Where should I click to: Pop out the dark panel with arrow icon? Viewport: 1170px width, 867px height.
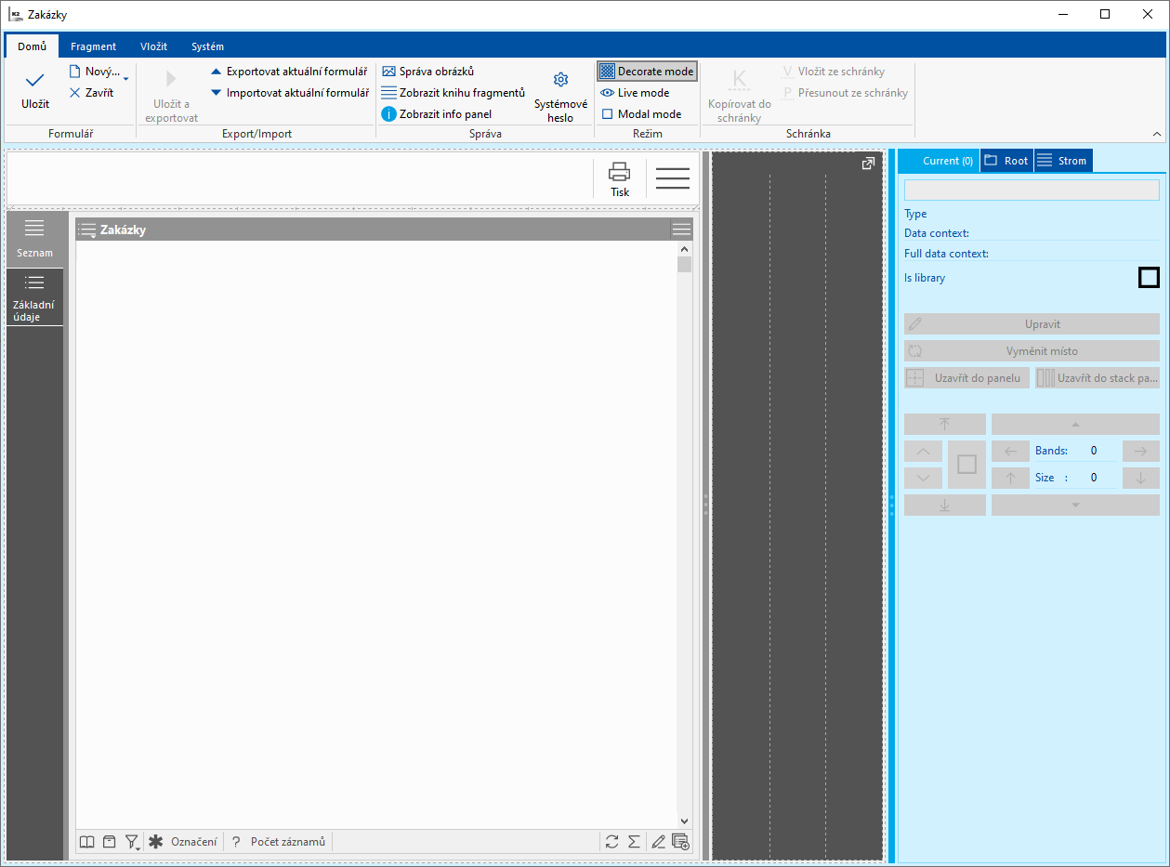tap(868, 164)
